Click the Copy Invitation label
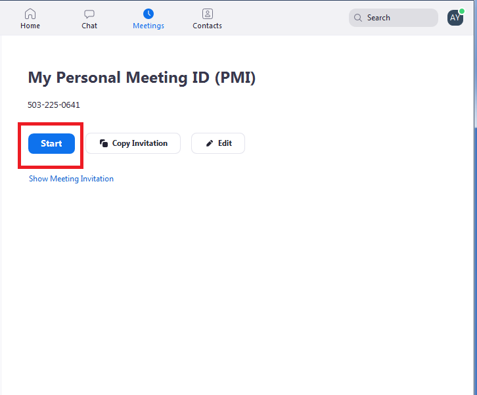477x395 pixels. (x=140, y=143)
